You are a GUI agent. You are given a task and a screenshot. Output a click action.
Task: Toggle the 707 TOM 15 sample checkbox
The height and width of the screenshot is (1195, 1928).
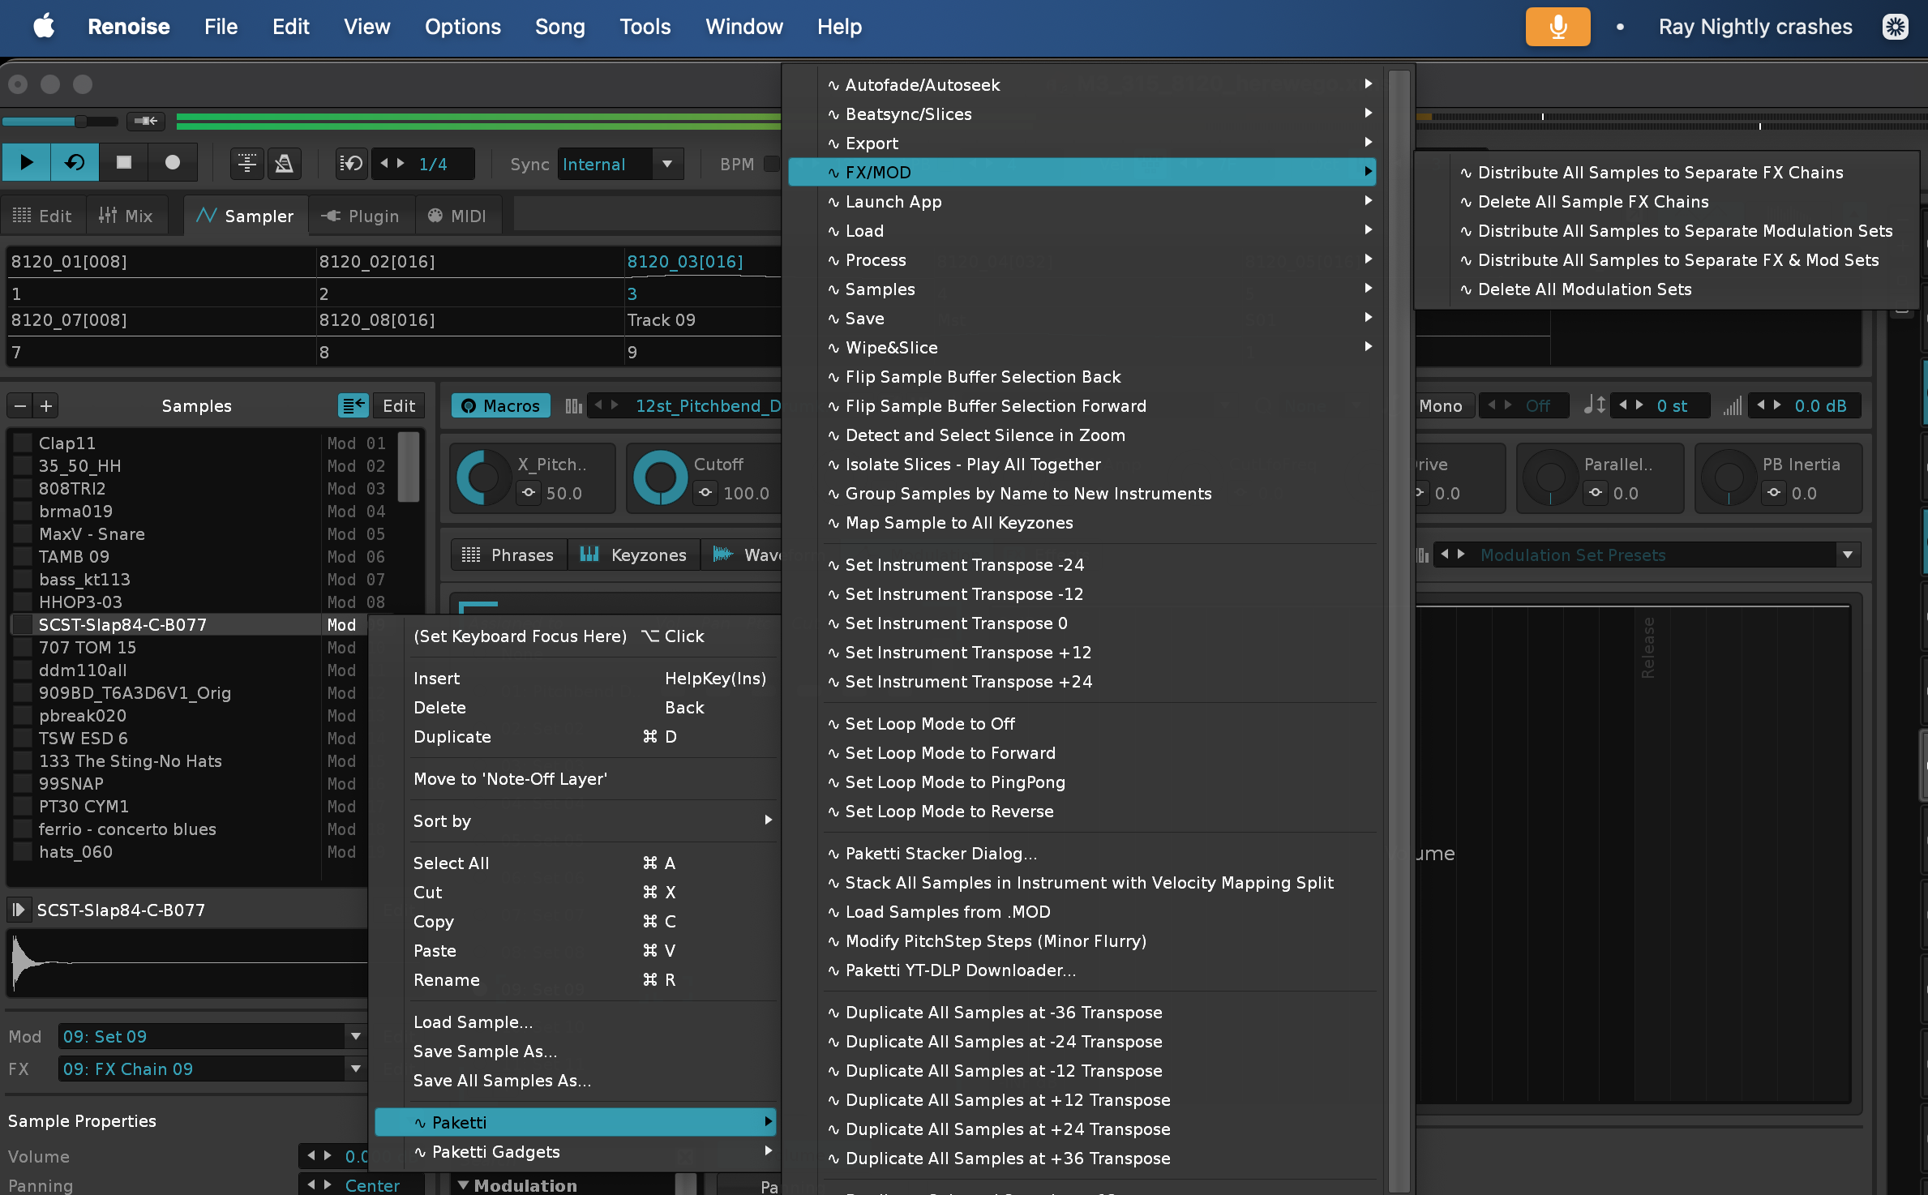coord(23,648)
